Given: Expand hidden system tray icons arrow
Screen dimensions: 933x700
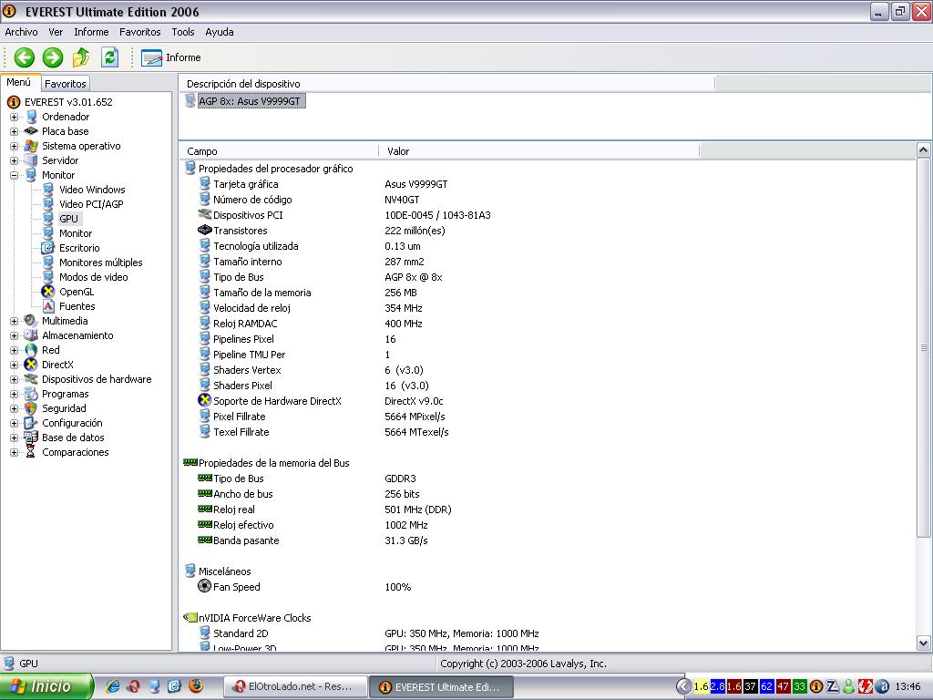Looking at the screenshot, I should pos(684,686).
